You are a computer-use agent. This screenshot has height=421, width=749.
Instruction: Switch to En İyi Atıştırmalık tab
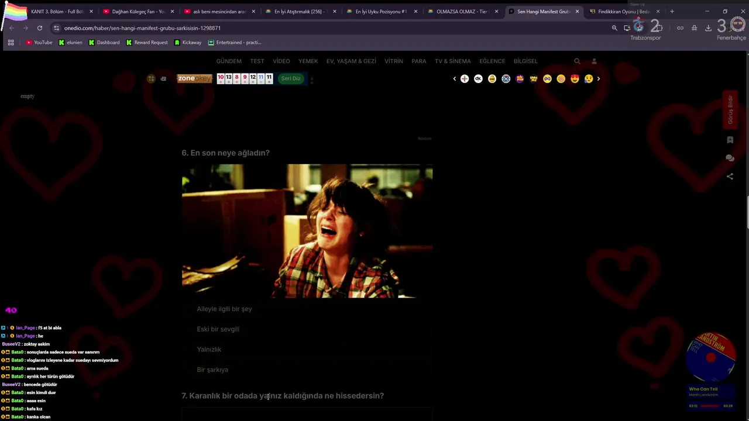300,11
